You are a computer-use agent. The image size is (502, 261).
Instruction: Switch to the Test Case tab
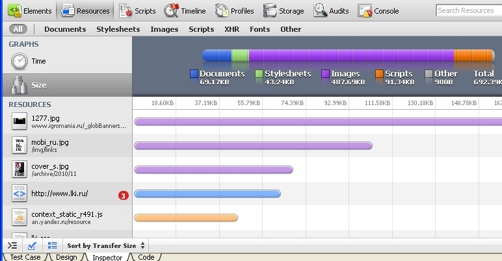click(25, 257)
